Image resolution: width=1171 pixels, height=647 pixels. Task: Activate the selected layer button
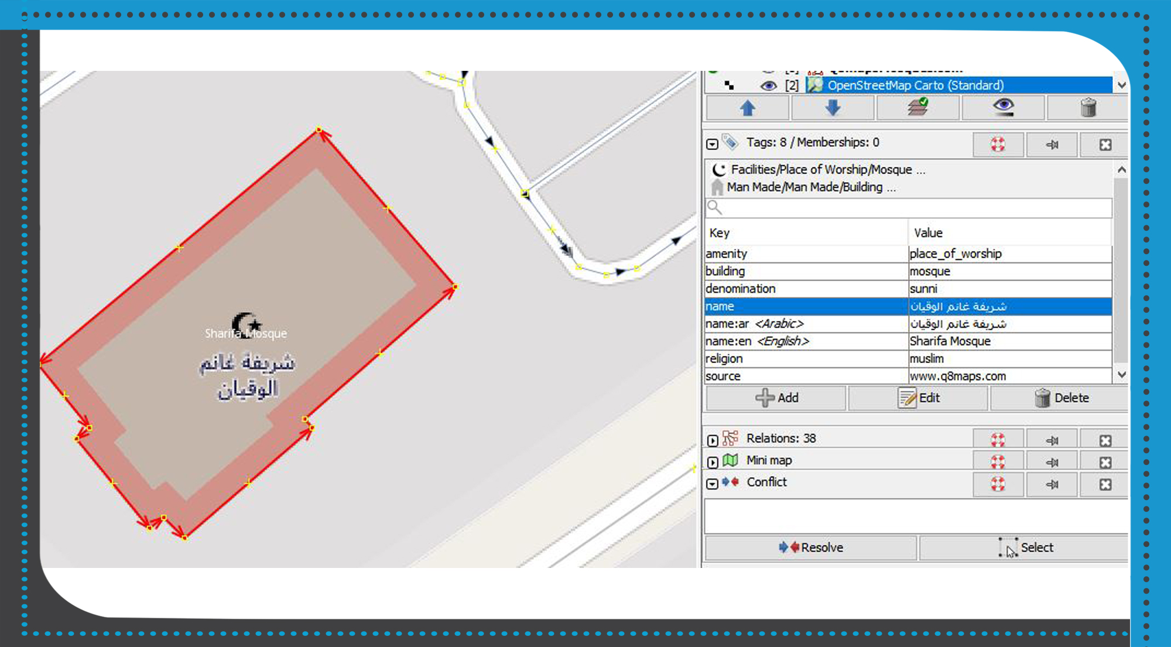coord(917,108)
